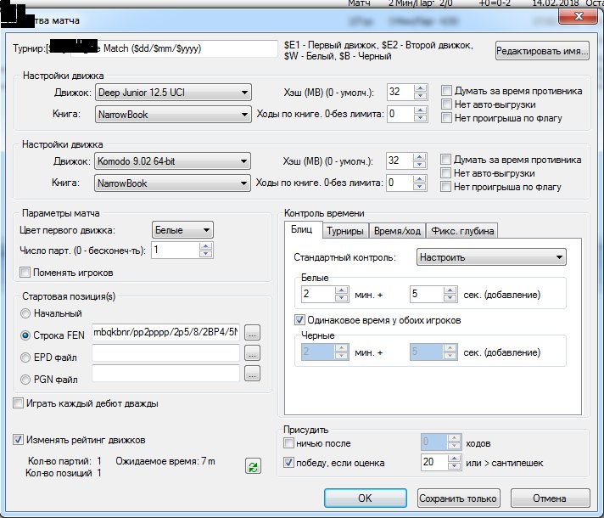The image size is (604, 518).
Task: Open the Фикс. глубина tab
Action: tap(461, 231)
